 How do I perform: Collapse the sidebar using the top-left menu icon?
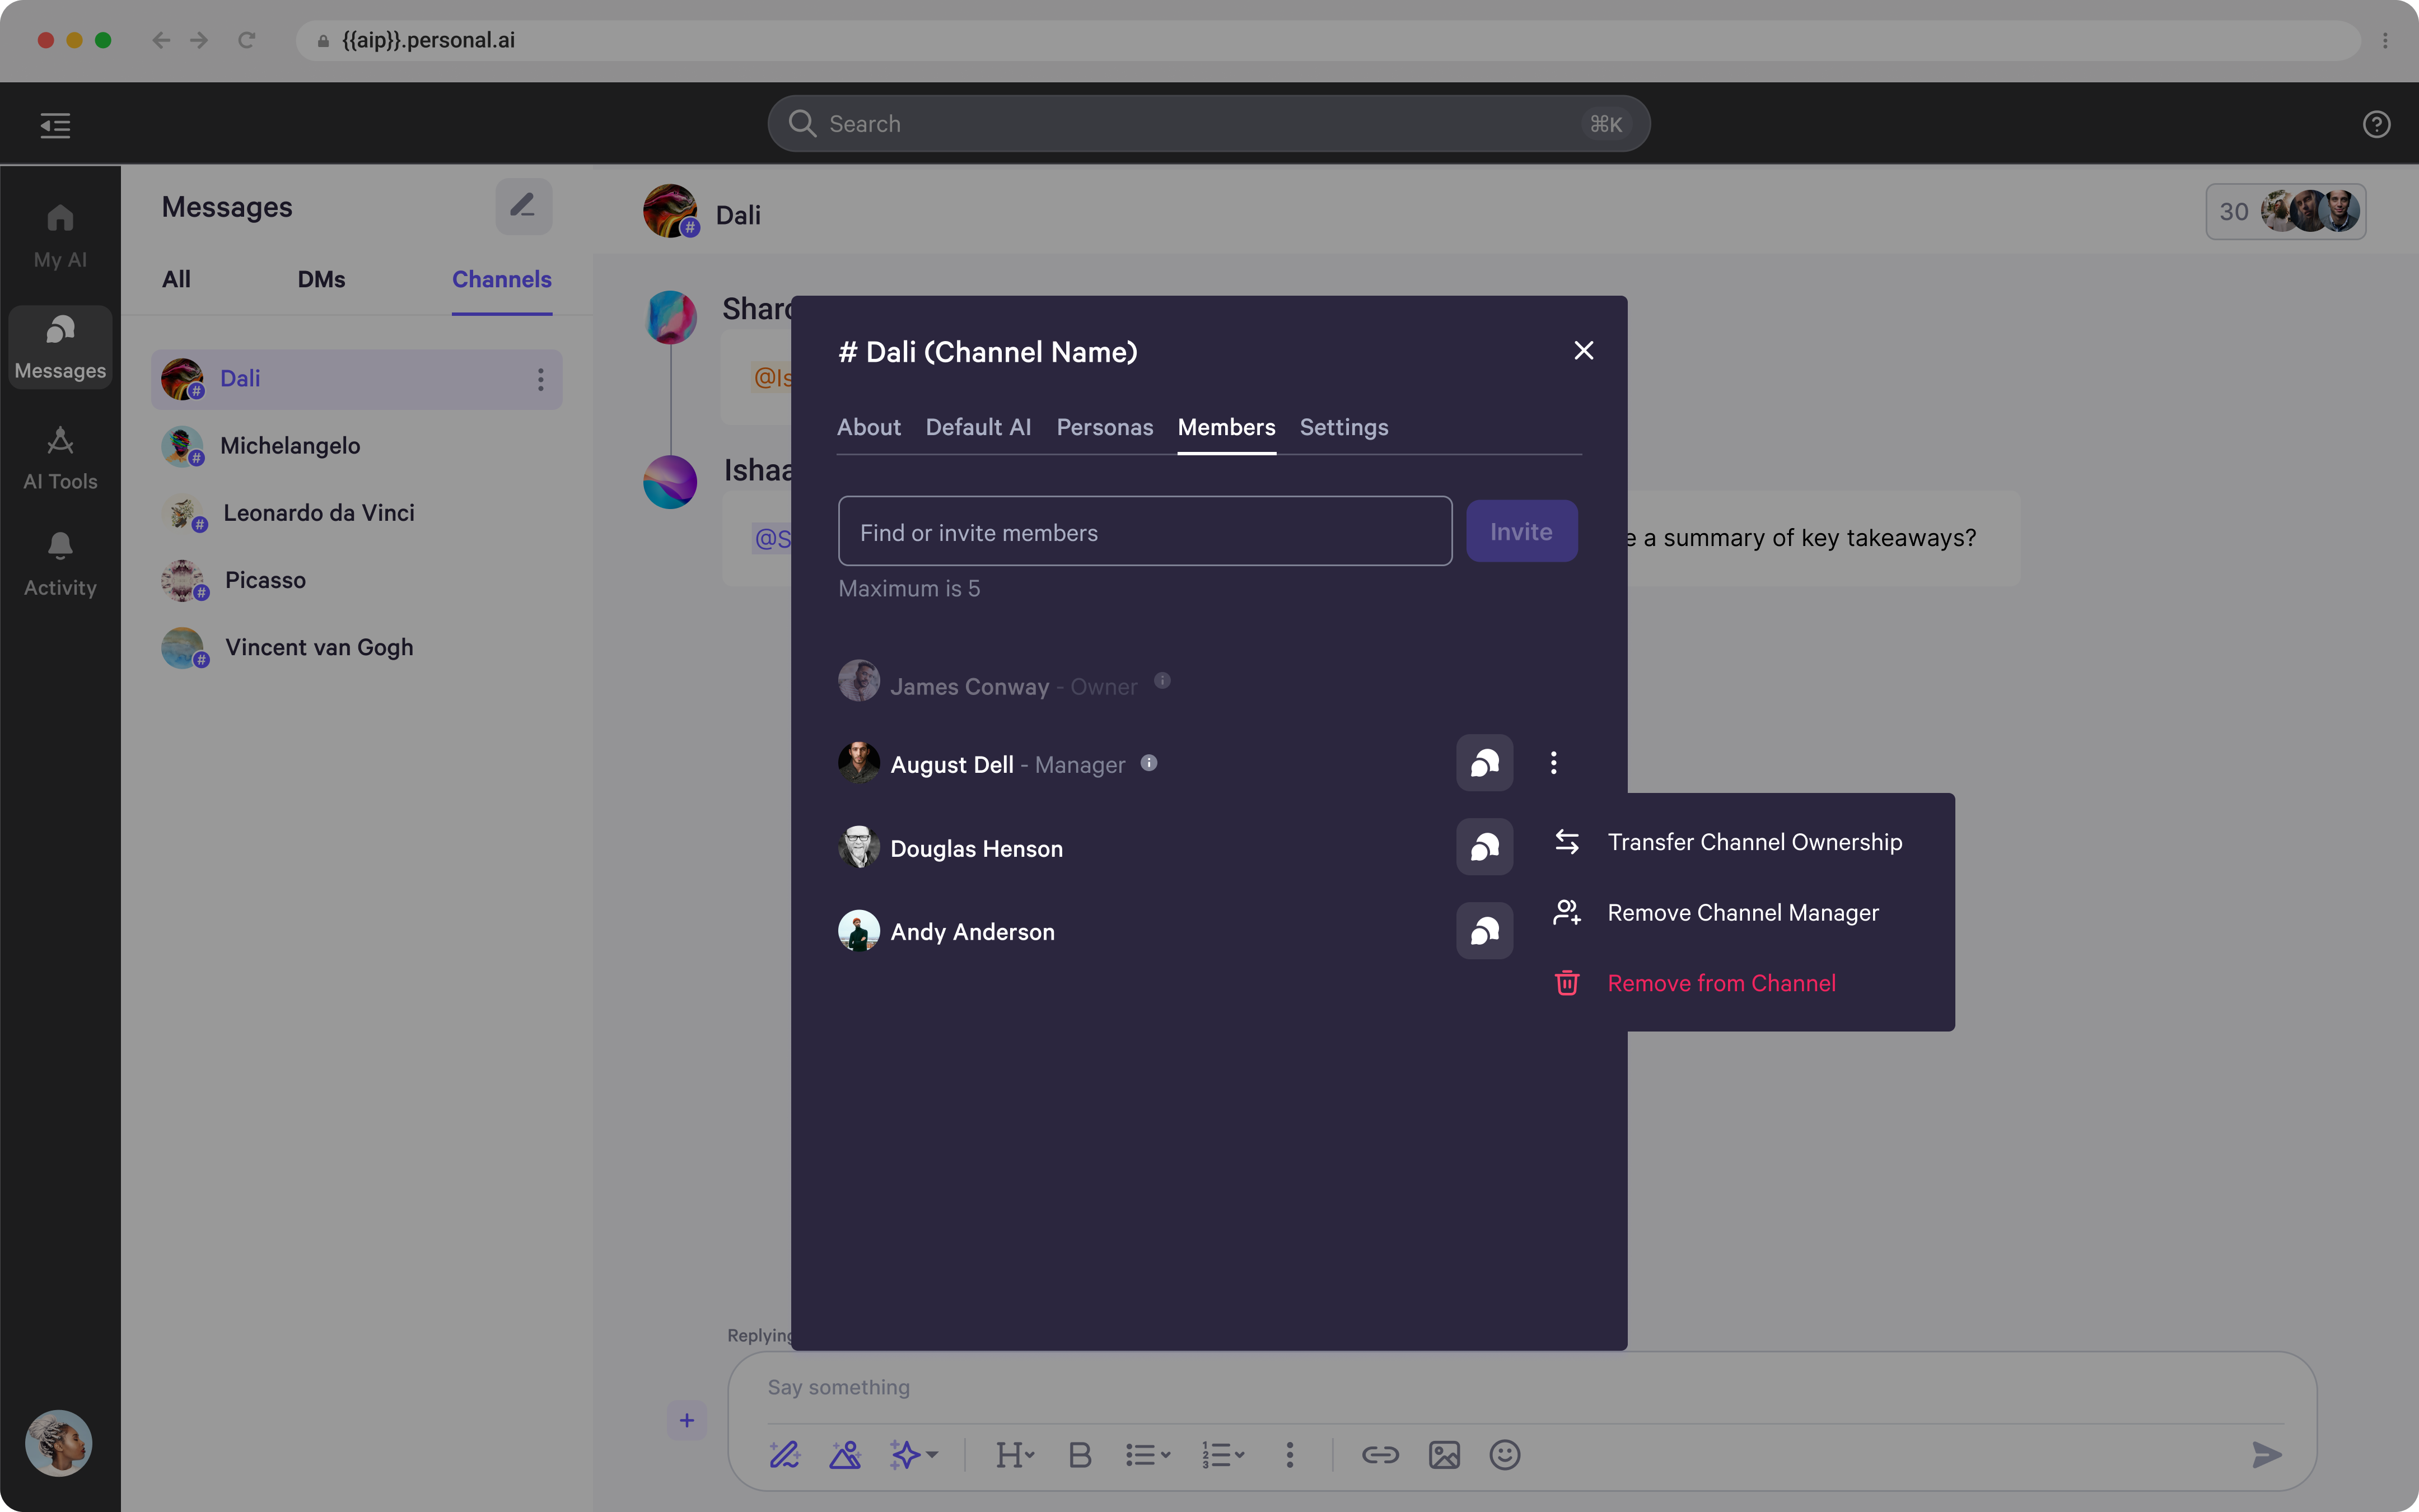pyautogui.click(x=55, y=125)
